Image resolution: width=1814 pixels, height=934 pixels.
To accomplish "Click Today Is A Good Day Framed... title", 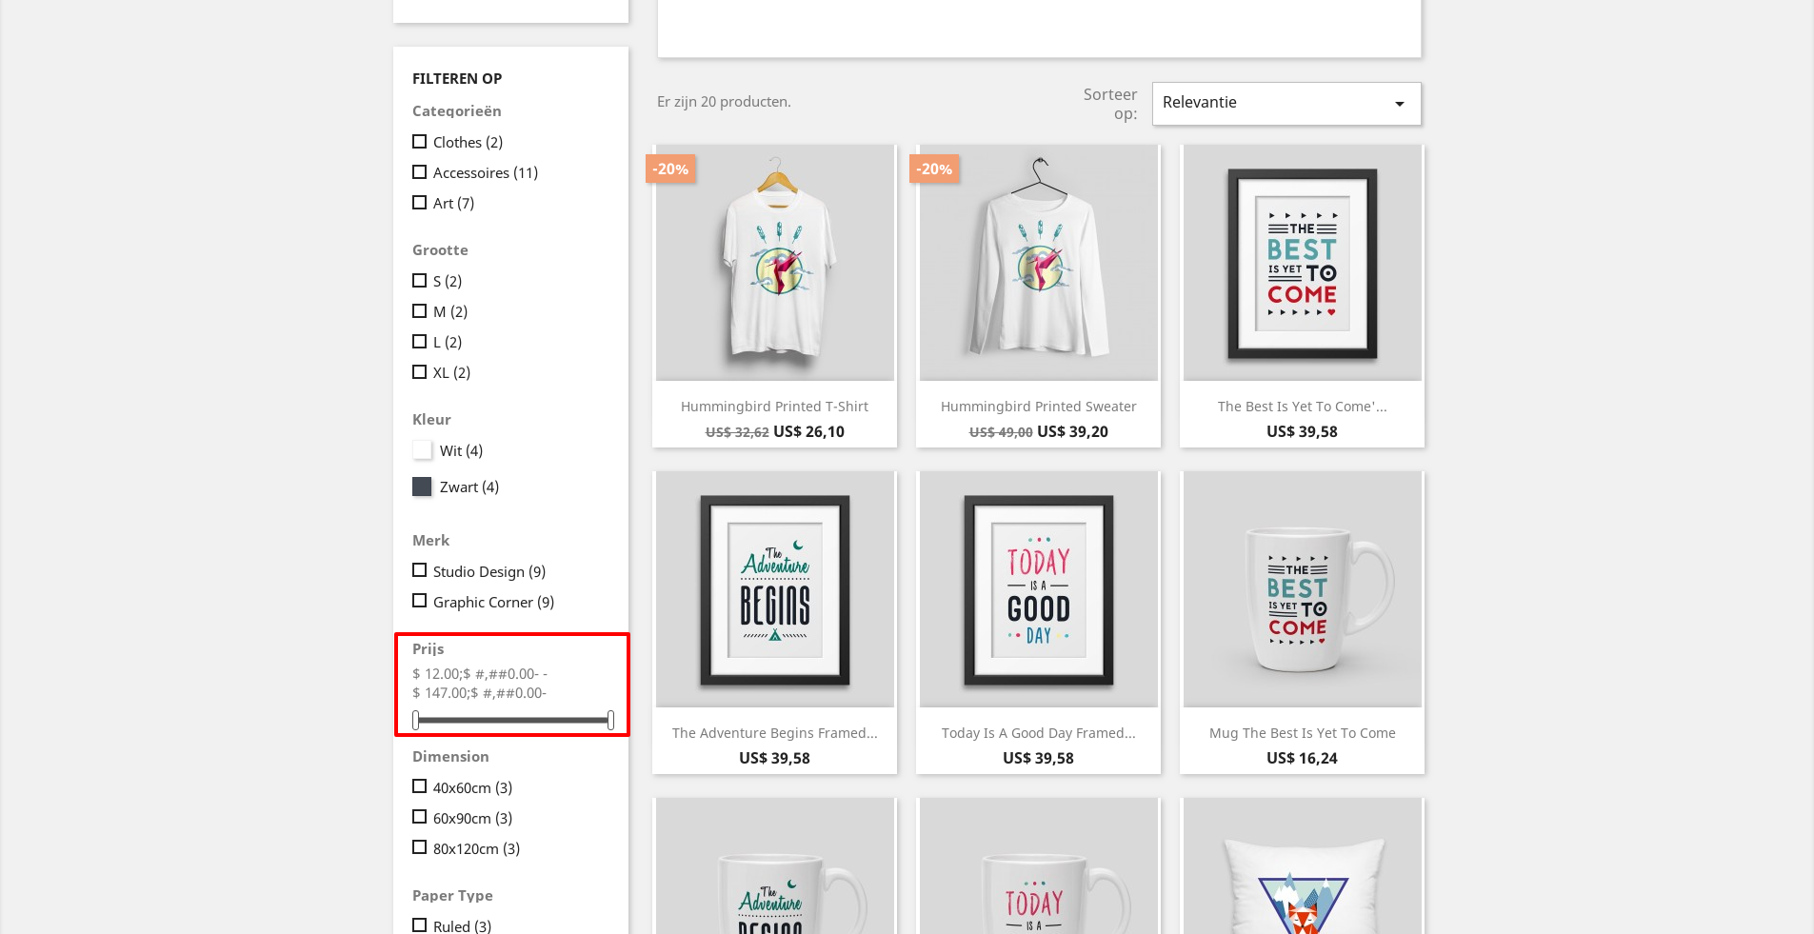I will point(1039,733).
